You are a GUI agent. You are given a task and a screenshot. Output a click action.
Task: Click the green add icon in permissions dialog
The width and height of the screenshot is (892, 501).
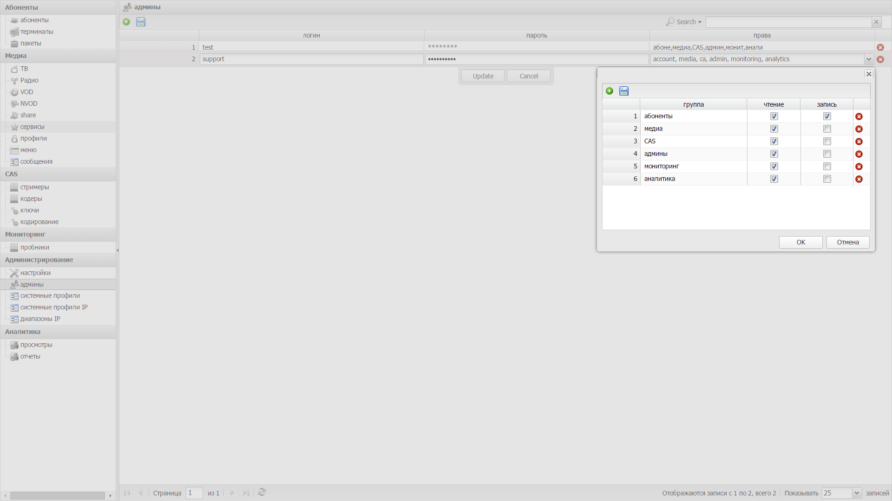click(610, 90)
